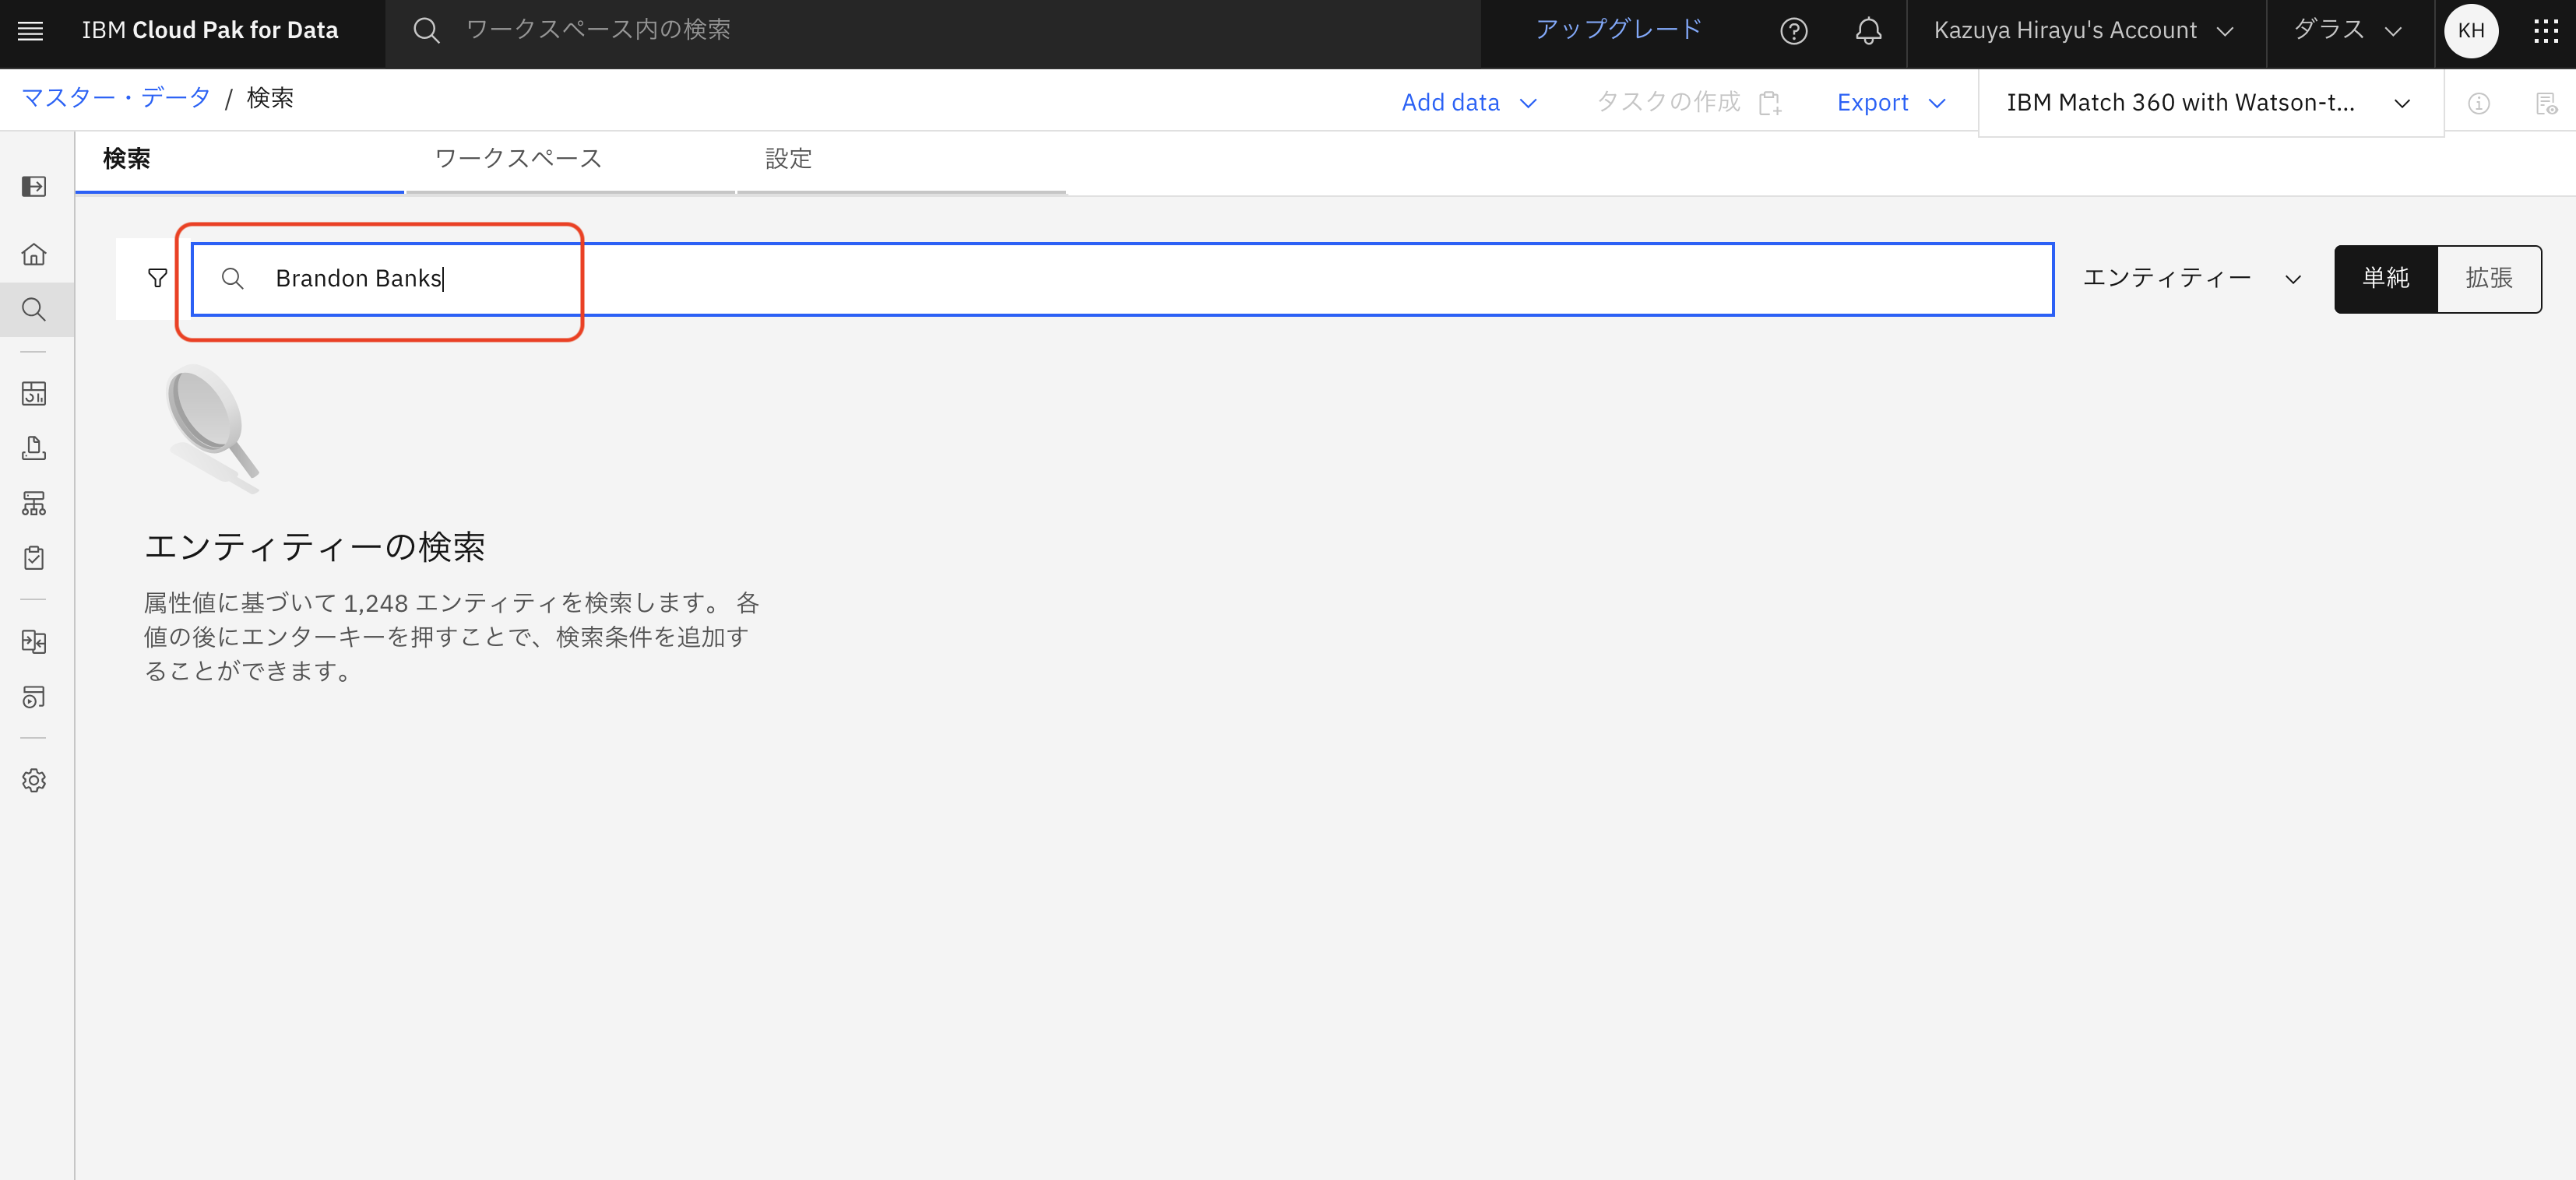Switch to 拡張 search mode

(x=2489, y=279)
